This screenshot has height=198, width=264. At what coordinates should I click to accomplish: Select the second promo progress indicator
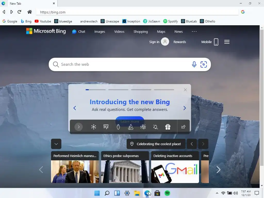[118, 90]
